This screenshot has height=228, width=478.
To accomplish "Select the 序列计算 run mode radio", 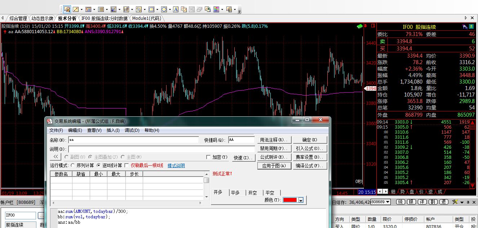I will click(x=73, y=165).
